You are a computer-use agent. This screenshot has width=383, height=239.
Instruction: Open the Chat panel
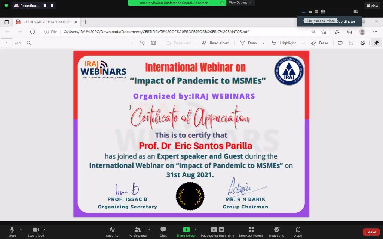click(x=163, y=230)
